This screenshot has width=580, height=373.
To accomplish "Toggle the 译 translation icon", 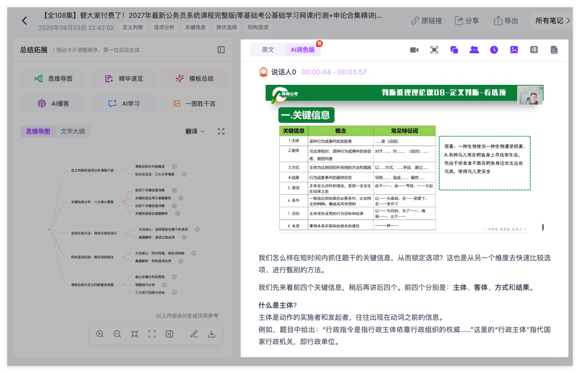I will pos(534,50).
